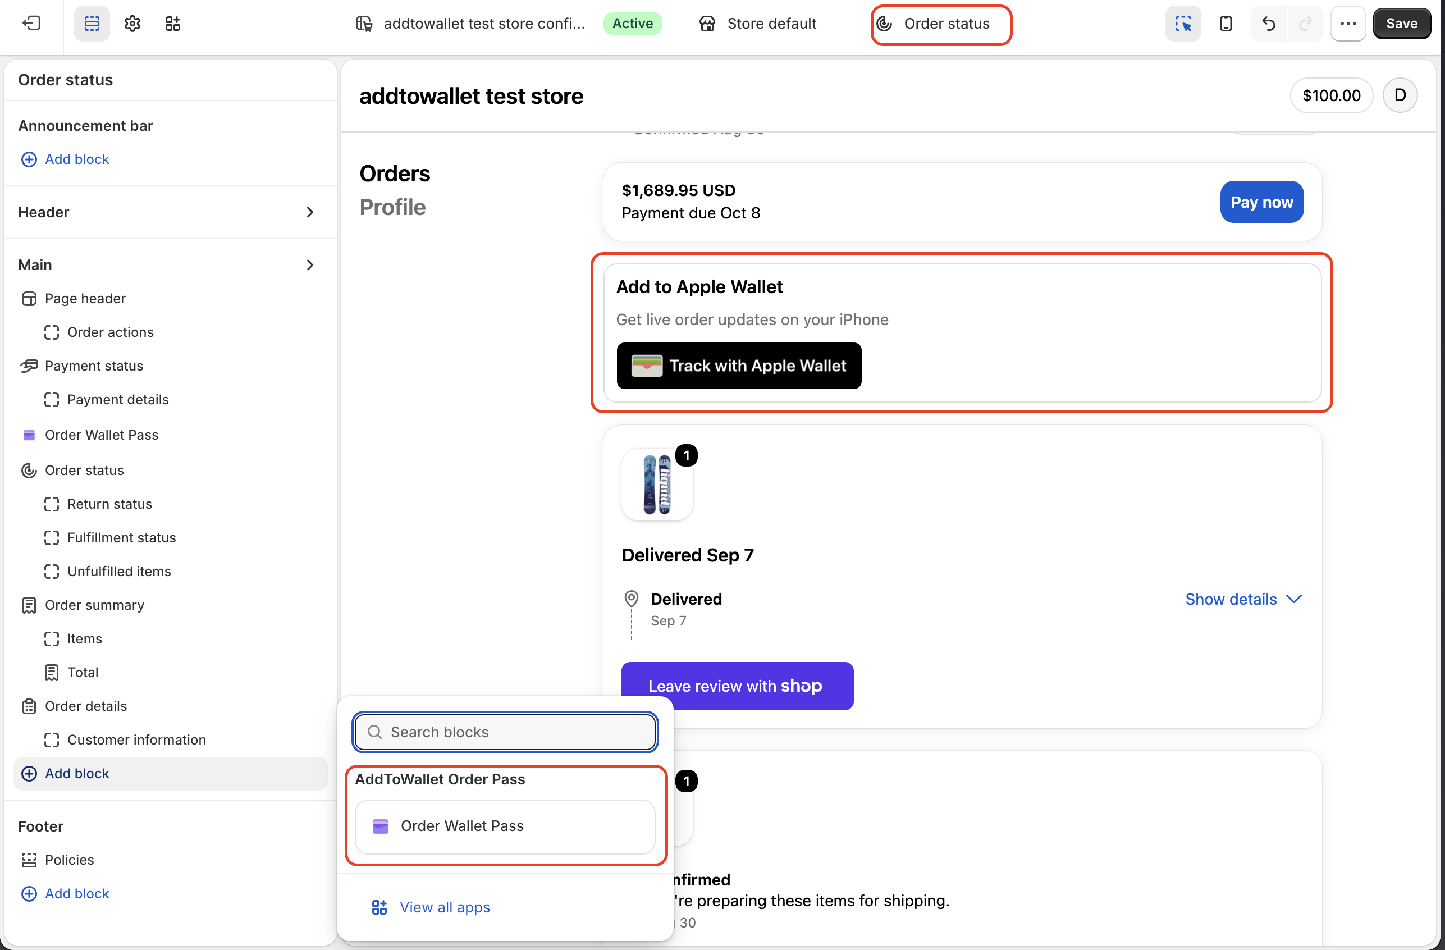Select Payment status in the sidebar

(94, 366)
